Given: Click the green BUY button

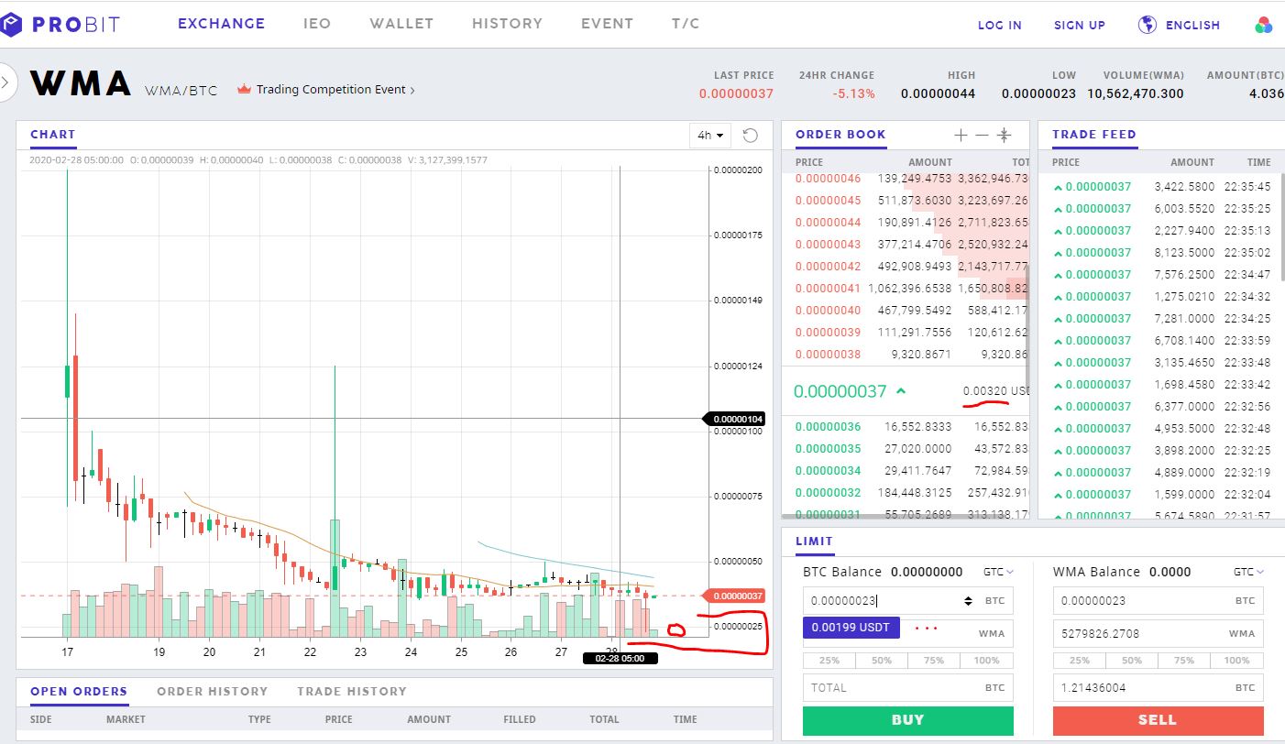Looking at the screenshot, I should [906, 721].
